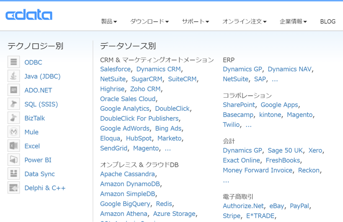Click the Excel icon

(x=13, y=146)
